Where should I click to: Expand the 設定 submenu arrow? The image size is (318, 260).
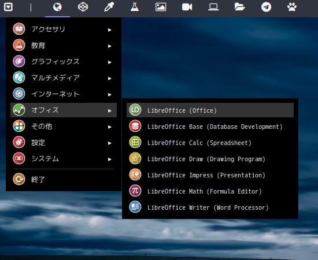[110, 143]
